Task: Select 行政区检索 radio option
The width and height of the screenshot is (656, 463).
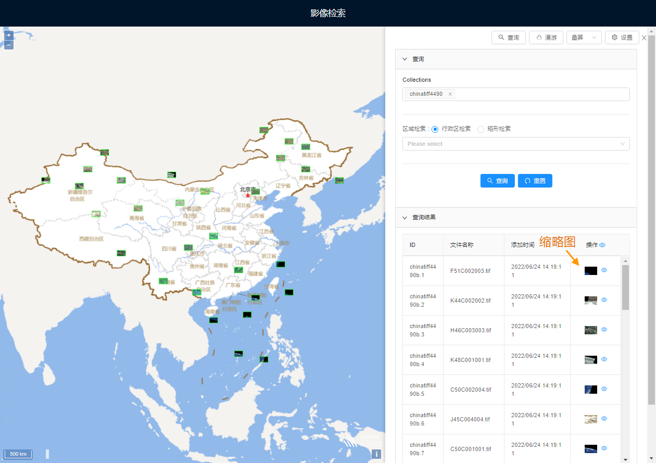Action: (x=435, y=129)
